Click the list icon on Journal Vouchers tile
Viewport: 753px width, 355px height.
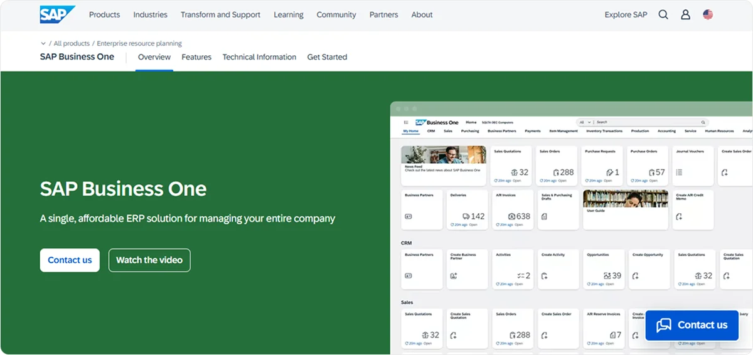pos(679,172)
